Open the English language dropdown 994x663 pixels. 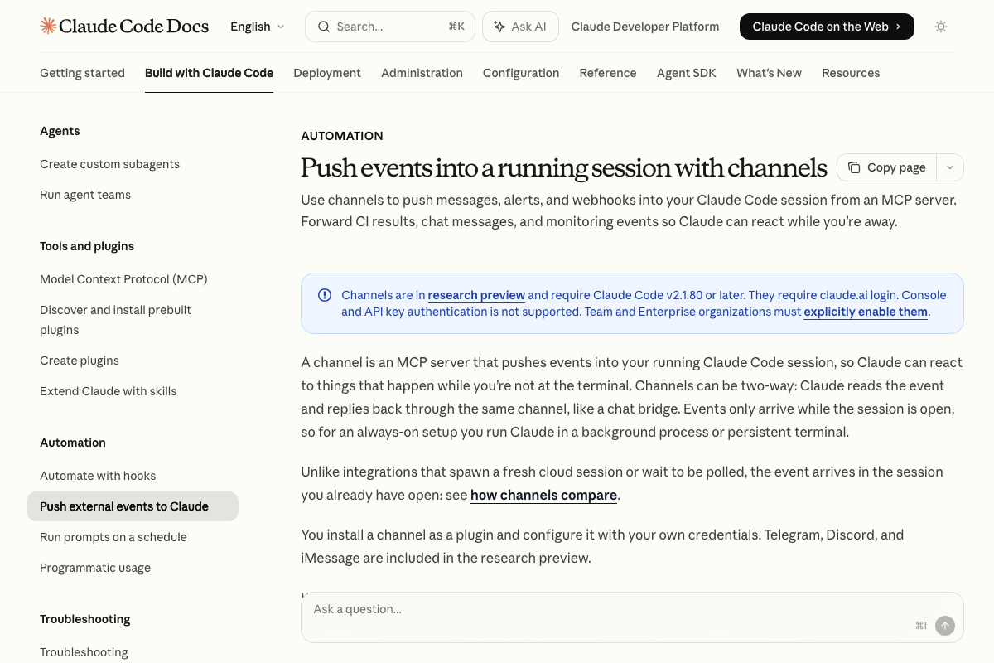pos(257,26)
